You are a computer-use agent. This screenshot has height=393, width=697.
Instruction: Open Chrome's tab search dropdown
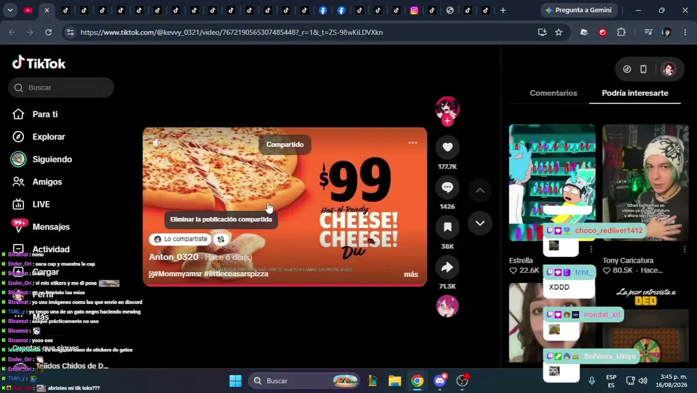(x=10, y=10)
